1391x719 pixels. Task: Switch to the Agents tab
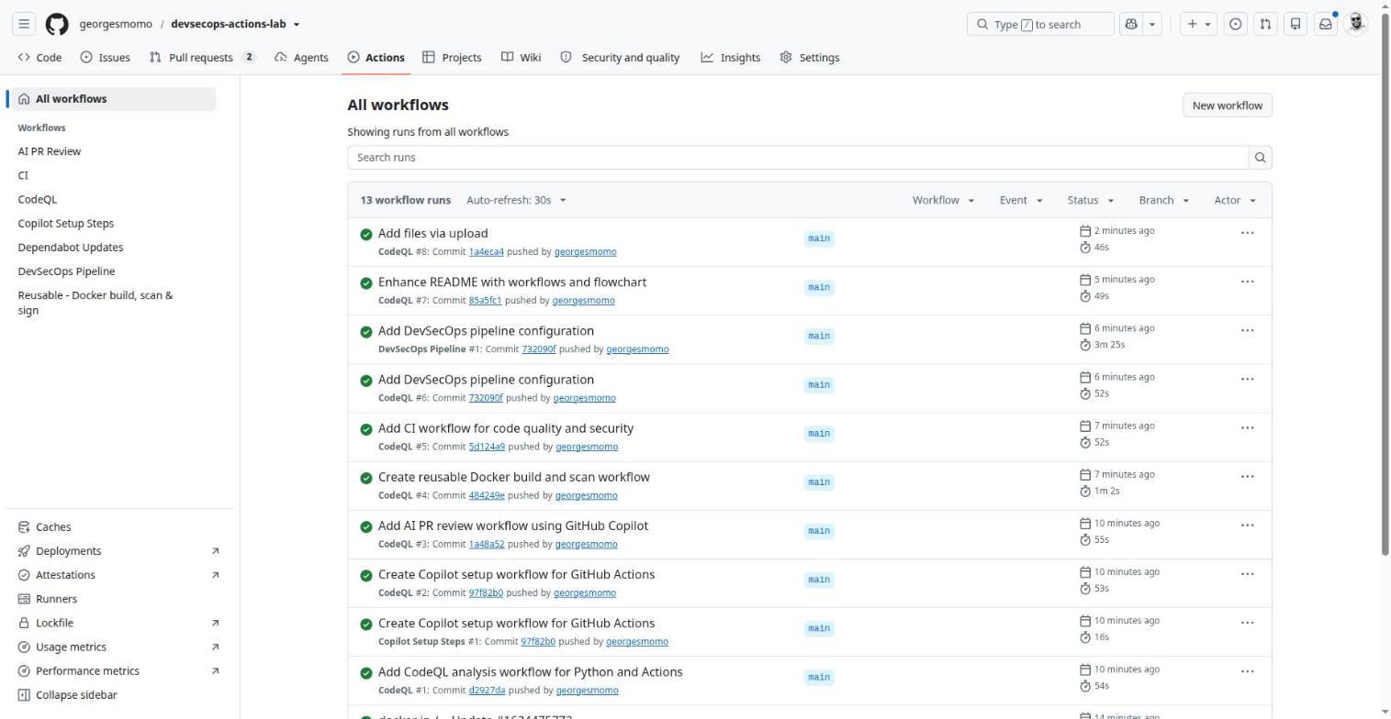click(x=301, y=57)
